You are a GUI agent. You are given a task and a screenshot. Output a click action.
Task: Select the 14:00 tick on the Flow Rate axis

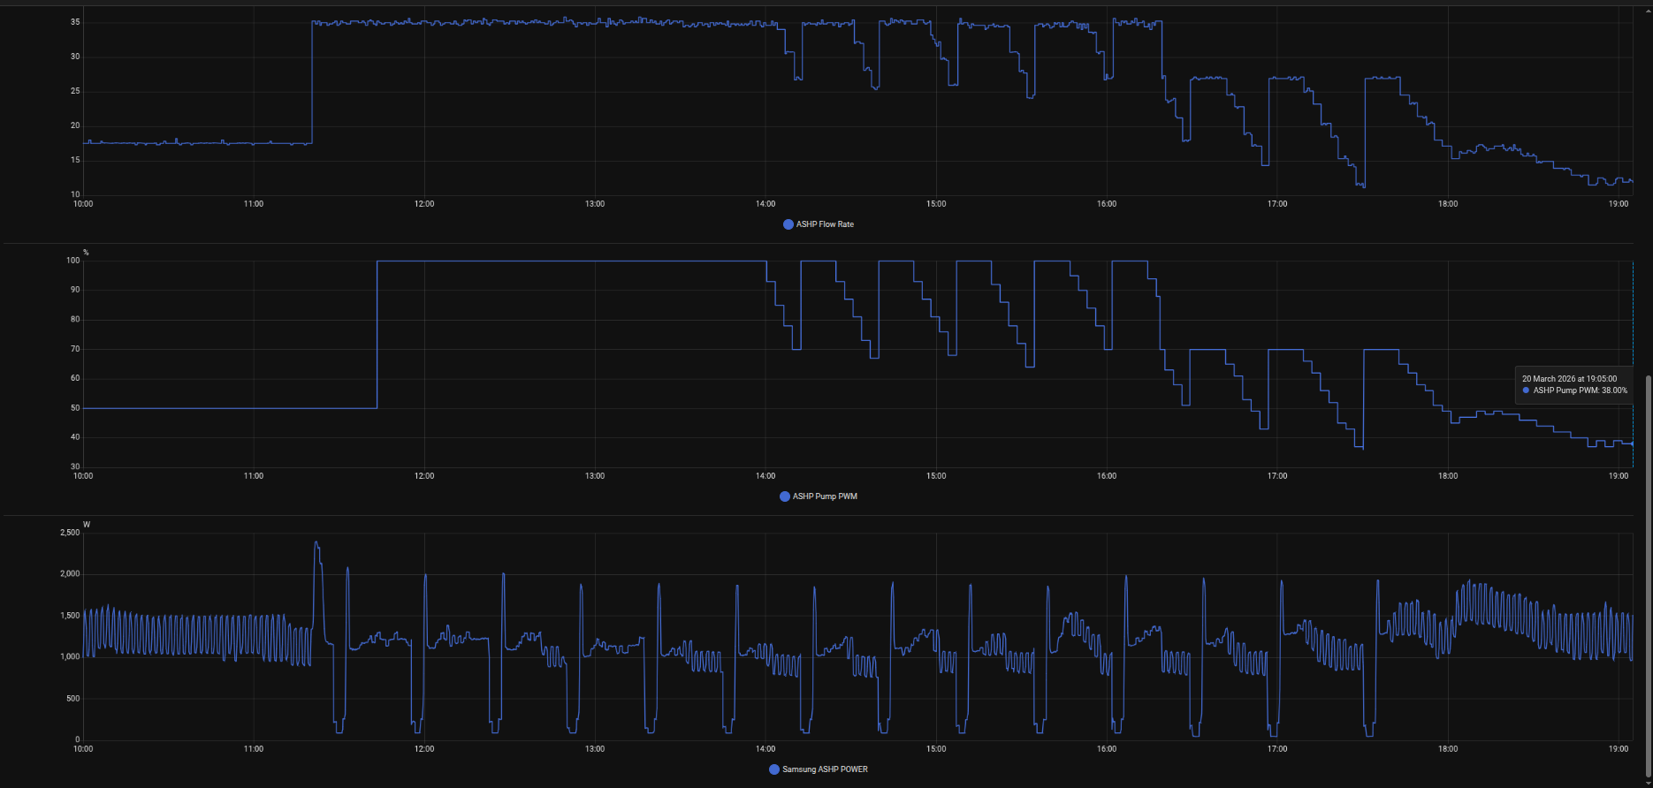[766, 204]
